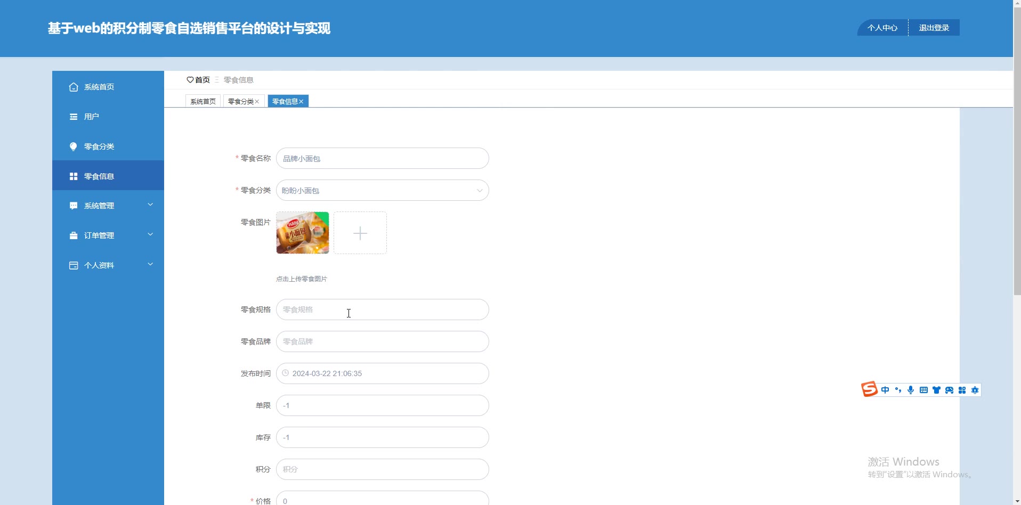Click the last IME bar icon on the right
Viewport: 1021px width, 505px height.
[975, 390]
